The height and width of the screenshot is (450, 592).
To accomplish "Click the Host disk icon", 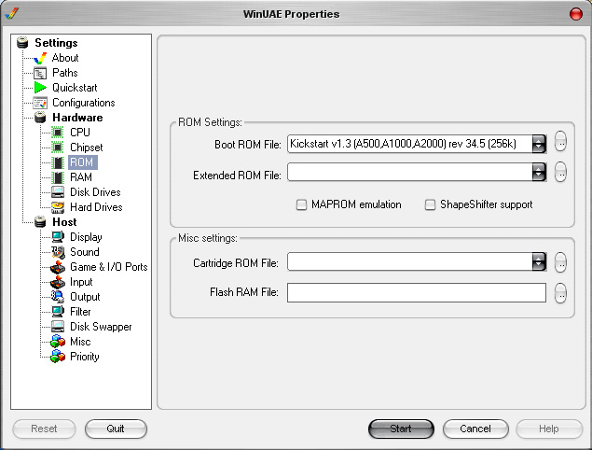I will pos(40,222).
